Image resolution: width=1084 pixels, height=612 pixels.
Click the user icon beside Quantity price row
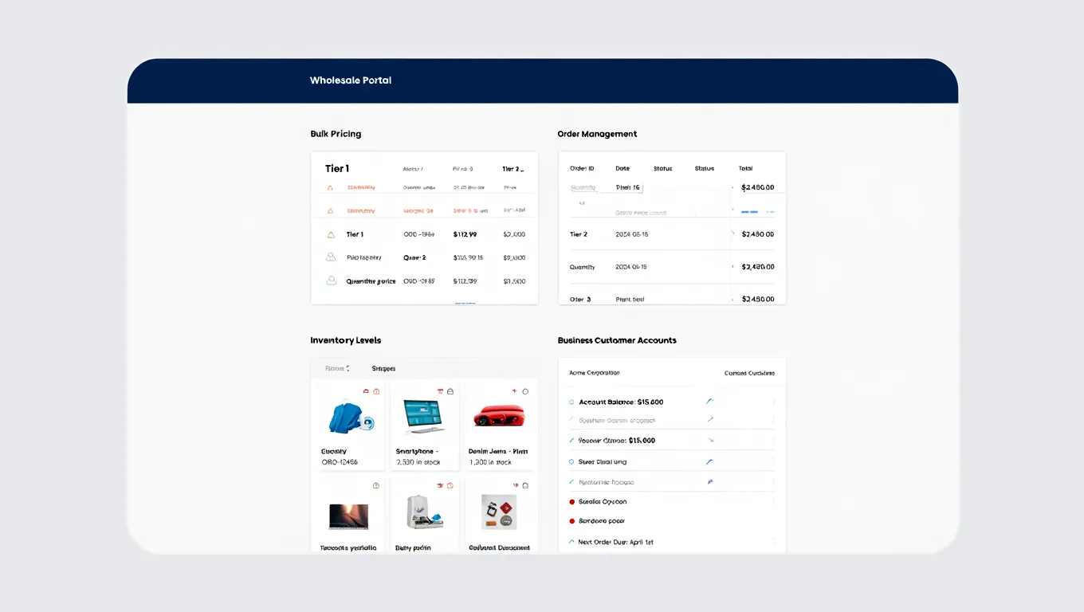(x=331, y=281)
